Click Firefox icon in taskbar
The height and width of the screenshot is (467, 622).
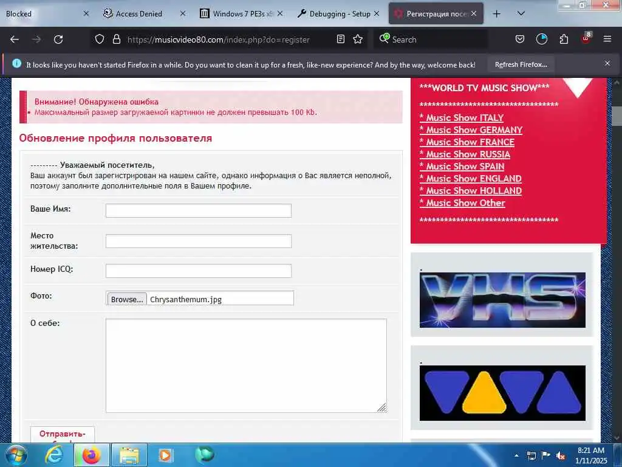[x=91, y=455]
